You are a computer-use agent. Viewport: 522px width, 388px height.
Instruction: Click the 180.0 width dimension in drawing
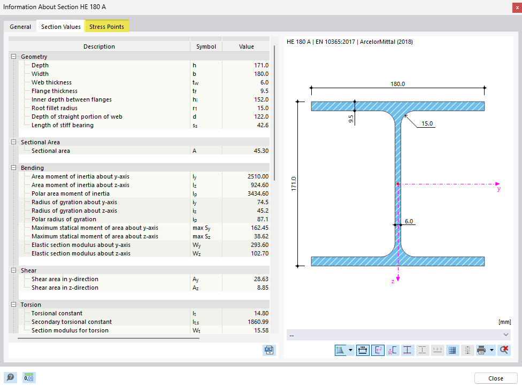coord(397,84)
